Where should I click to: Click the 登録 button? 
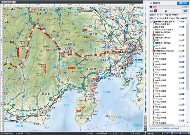[x=185, y=11]
